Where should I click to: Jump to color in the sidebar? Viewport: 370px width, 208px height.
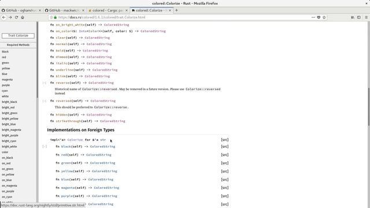[x=5, y=152]
